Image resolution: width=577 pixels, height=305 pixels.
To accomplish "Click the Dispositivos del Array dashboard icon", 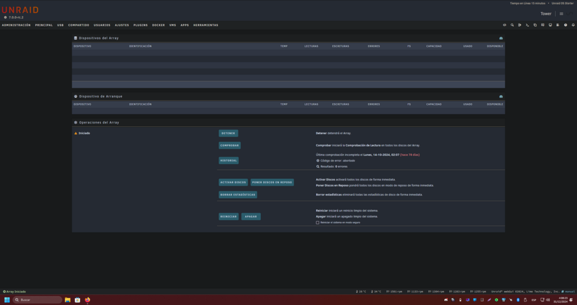I will 501,38.
